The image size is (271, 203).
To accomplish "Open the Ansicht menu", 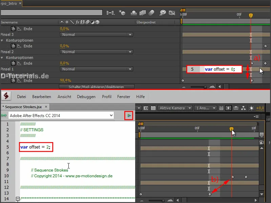I will point(64,97).
